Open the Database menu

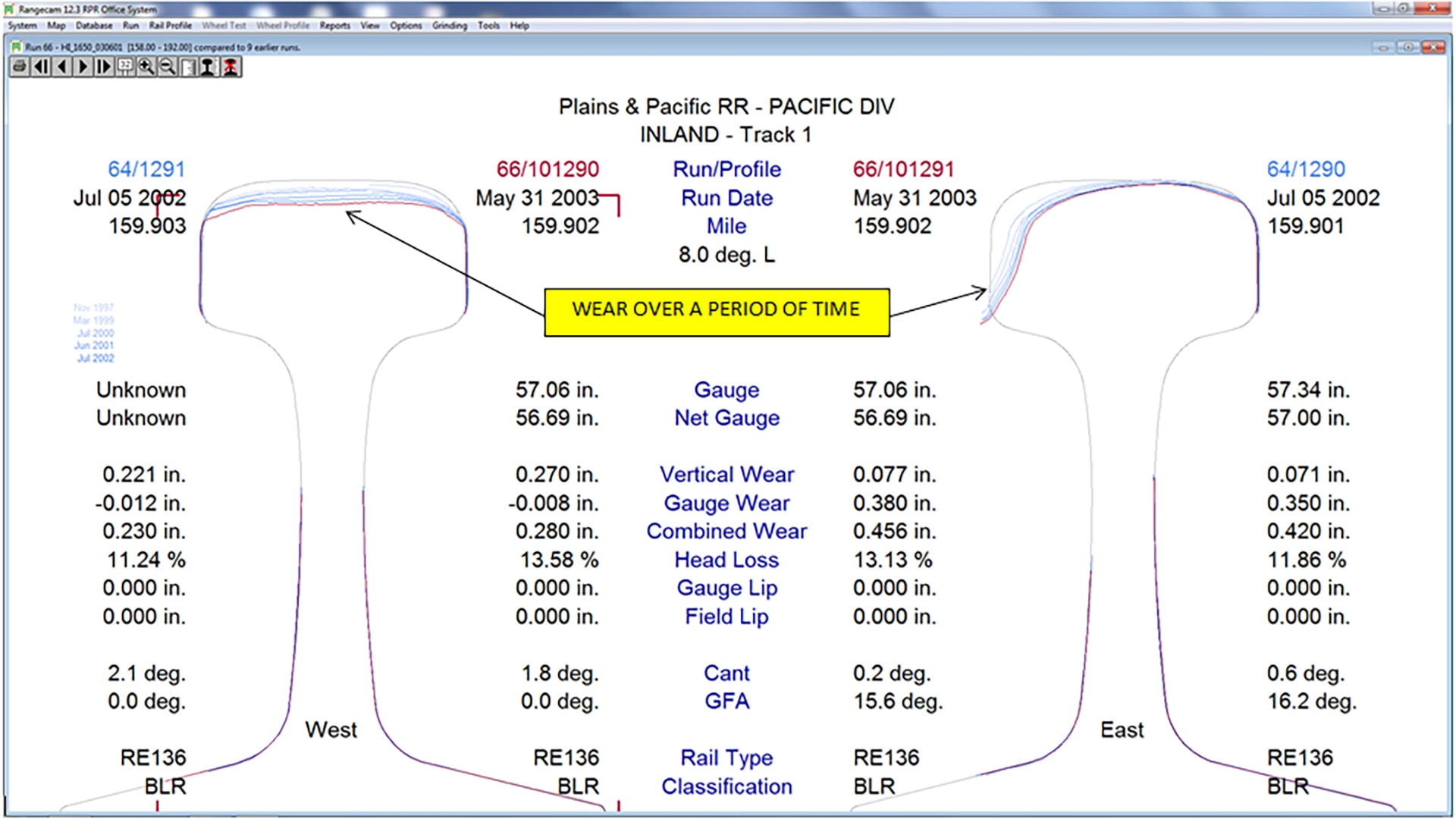[x=94, y=26]
